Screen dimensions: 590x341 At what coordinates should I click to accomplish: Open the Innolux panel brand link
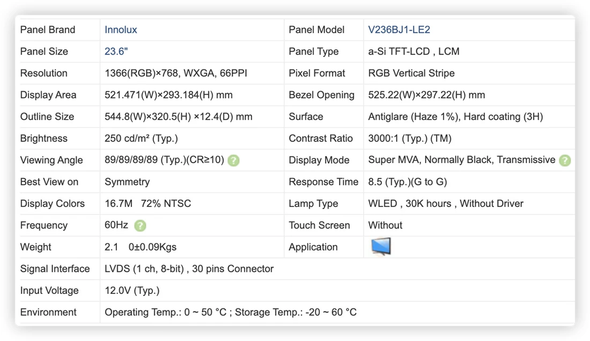(x=120, y=29)
